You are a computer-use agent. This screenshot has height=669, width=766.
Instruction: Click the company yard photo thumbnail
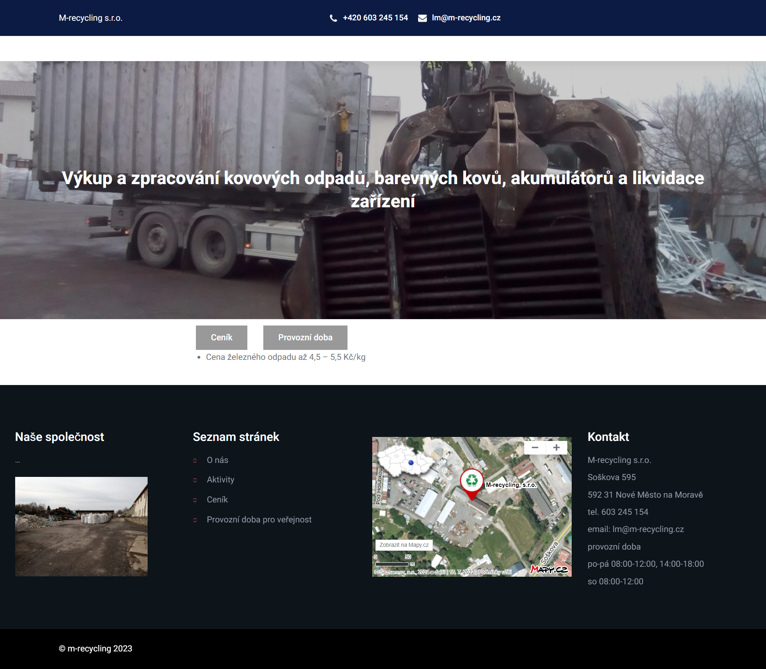click(x=81, y=526)
